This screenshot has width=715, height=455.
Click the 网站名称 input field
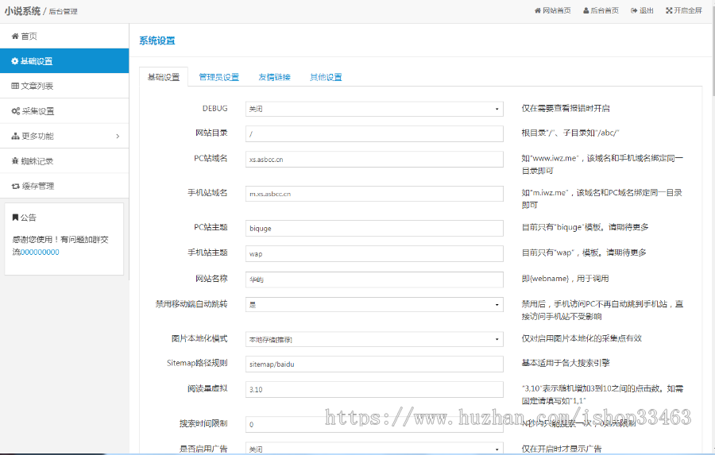coord(374,280)
